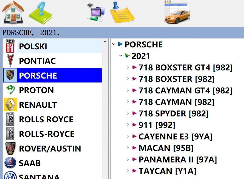Open the wireless device connection icon
This screenshot has height=179, width=244.
pyautogui.click(x=96, y=13)
